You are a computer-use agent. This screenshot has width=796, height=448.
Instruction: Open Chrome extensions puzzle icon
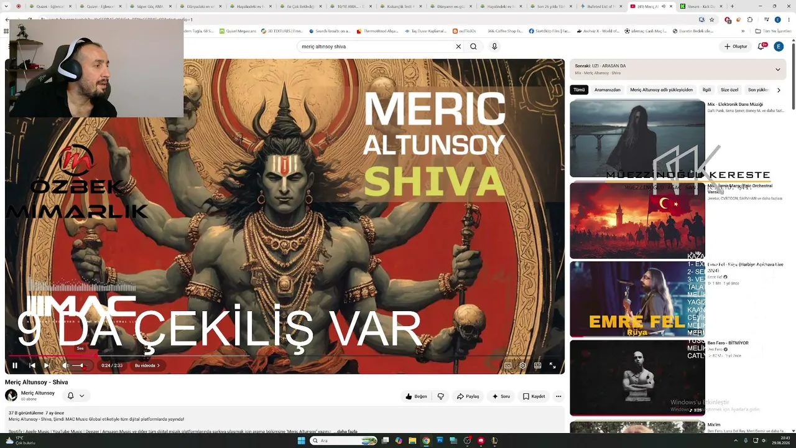[x=750, y=19]
